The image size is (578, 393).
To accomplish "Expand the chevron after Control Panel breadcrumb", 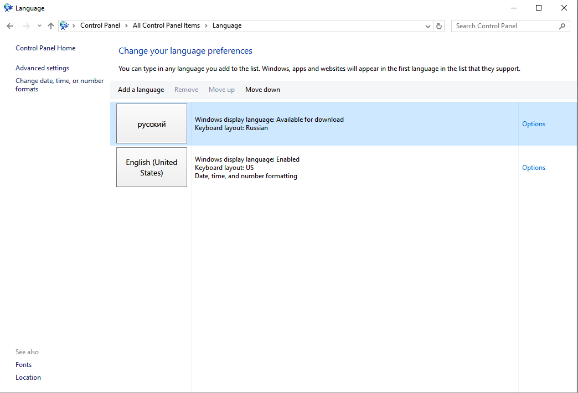I will [126, 26].
